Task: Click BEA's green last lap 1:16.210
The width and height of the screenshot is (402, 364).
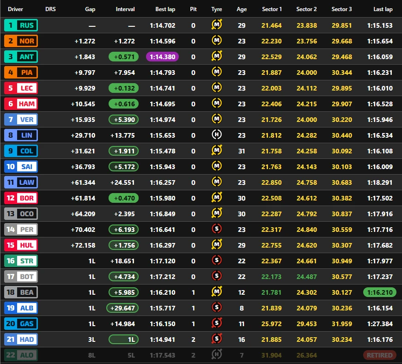Action: pos(380,292)
